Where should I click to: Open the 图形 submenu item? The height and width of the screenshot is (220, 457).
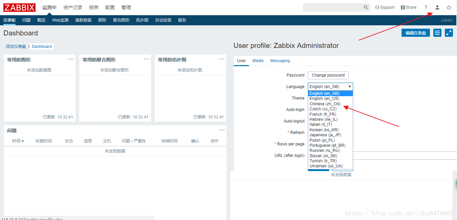(102, 20)
